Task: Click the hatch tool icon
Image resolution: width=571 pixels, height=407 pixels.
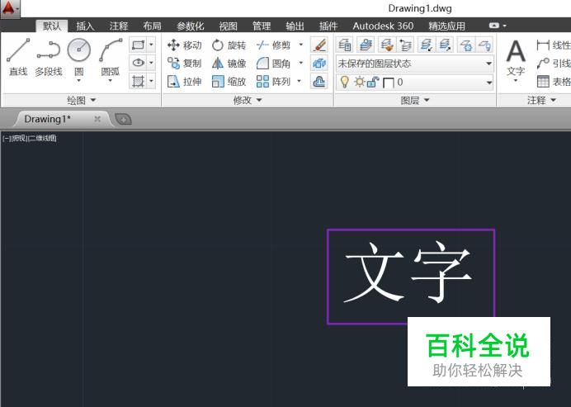Action: click(x=139, y=81)
